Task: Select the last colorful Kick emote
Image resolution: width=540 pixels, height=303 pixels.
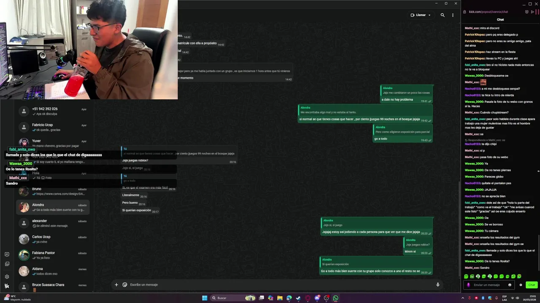Action: (x=519, y=276)
